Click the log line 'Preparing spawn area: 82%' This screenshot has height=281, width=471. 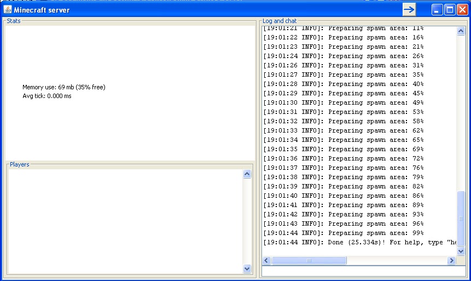click(344, 187)
